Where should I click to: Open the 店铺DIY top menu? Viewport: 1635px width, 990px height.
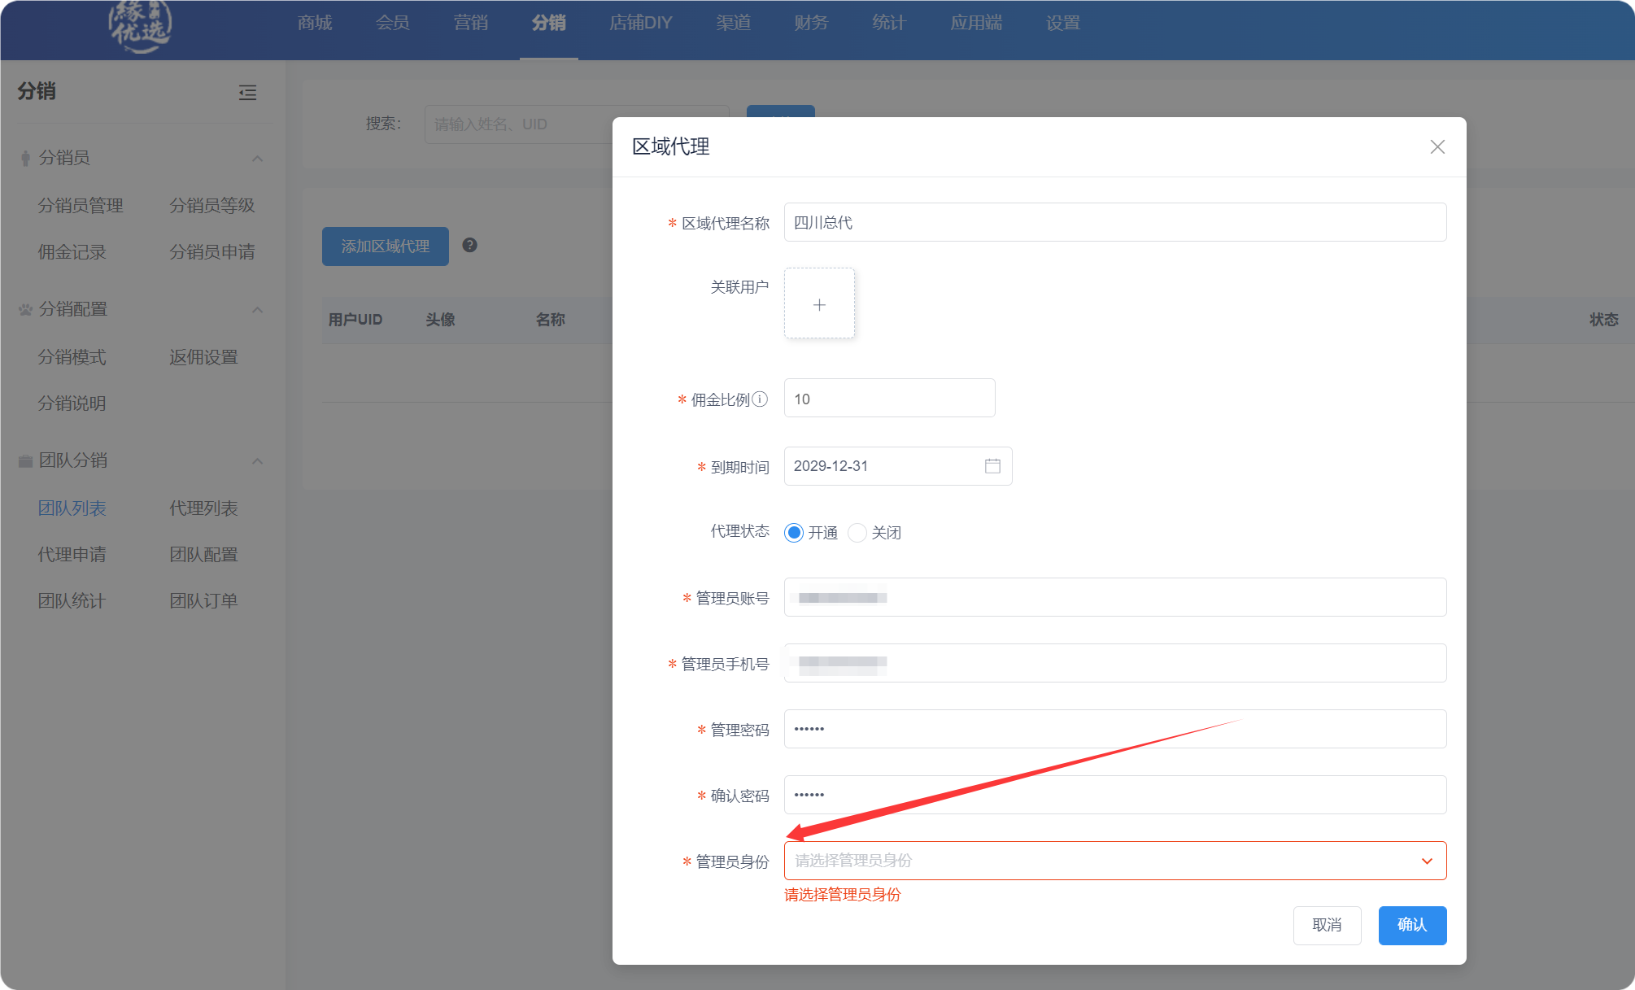click(640, 23)
